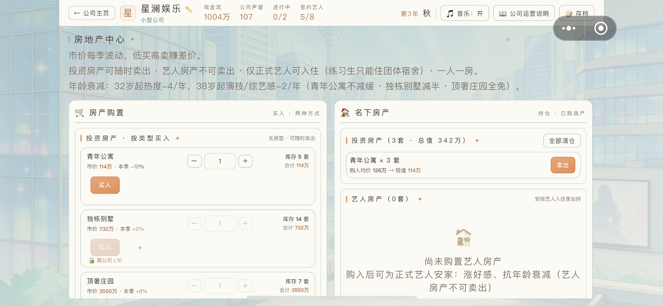Click the 顶奢庄园 quantity field
This screenshot has height=306, width=663.
(x=220, y=286)
